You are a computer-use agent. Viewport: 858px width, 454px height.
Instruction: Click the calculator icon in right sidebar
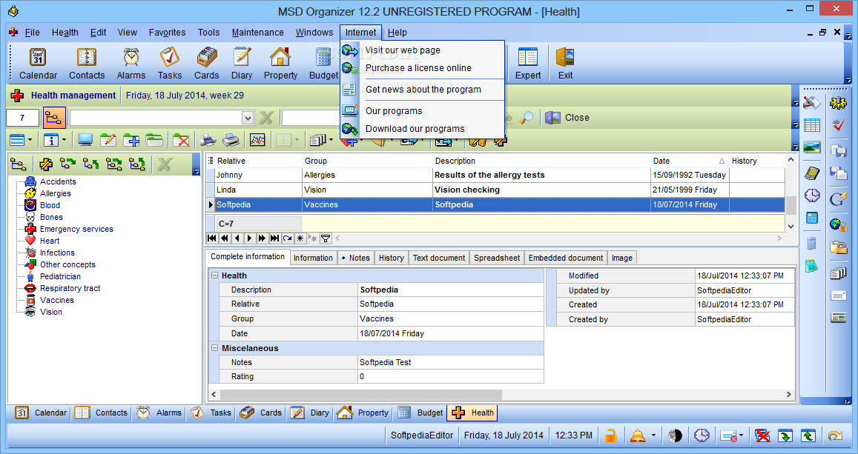pyautogui.click(x=812, y=218)
